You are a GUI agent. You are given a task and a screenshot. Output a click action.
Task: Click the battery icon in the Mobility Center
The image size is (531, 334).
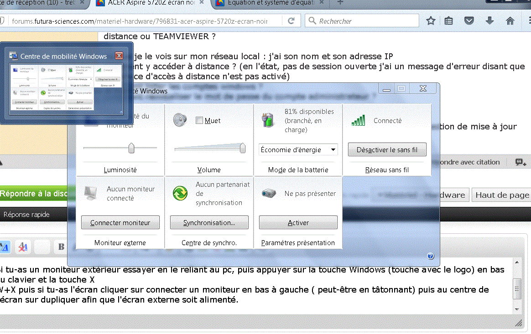(x=268, y=120)
